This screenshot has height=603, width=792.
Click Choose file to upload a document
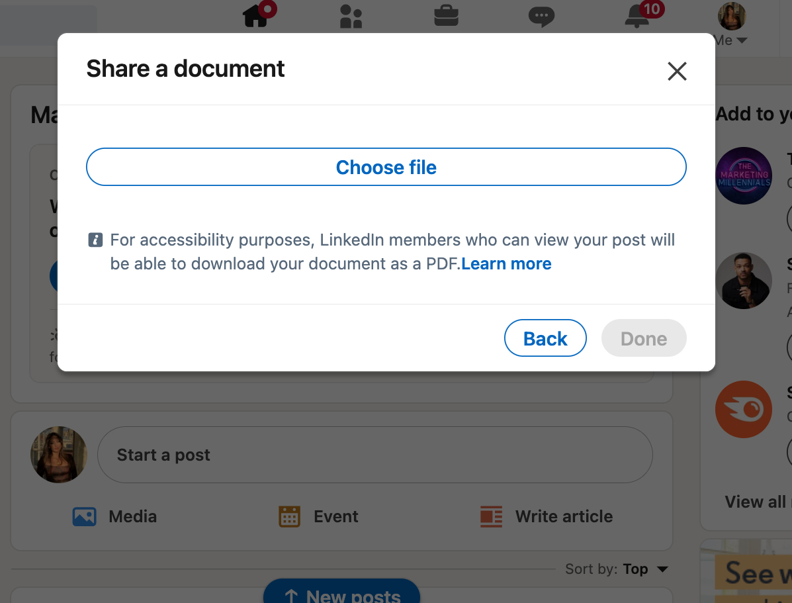(386, 167)
